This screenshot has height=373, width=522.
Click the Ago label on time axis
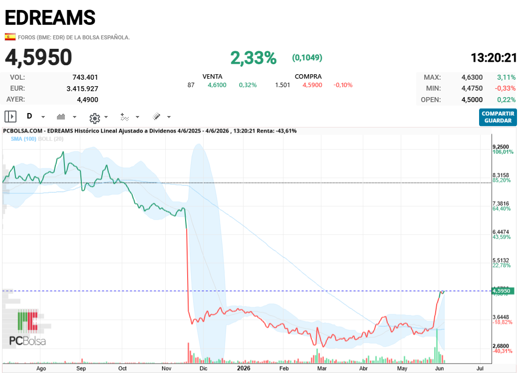click(x=41, y=369)
